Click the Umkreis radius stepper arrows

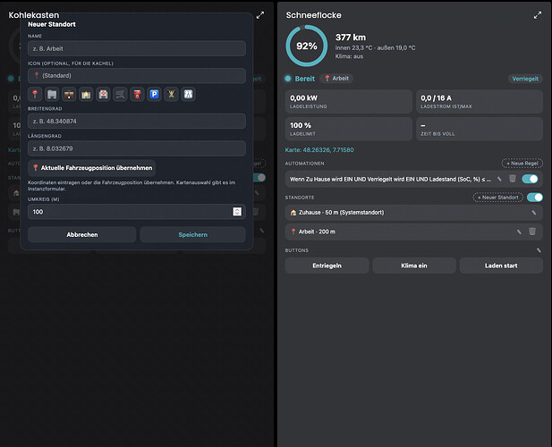[x=237, y=211]
